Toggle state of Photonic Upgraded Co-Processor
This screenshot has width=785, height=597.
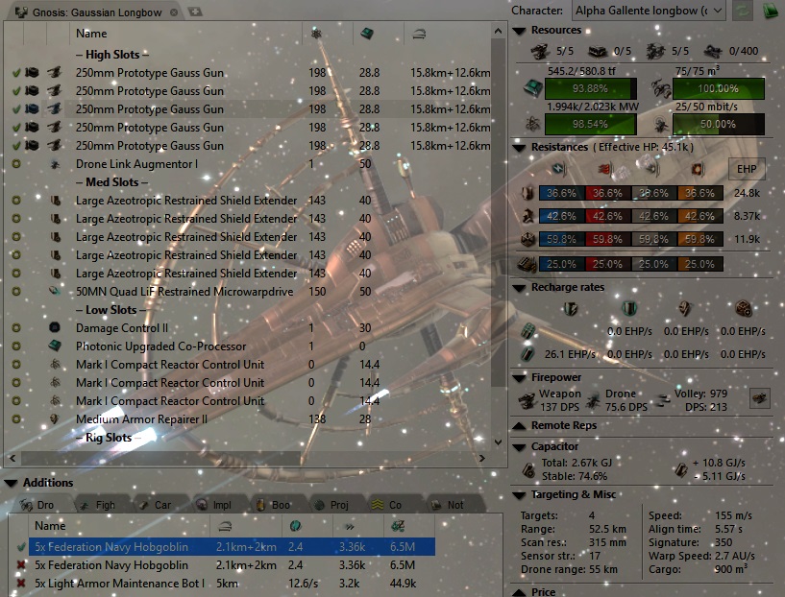pyautogui.click(x=16, y=346)
